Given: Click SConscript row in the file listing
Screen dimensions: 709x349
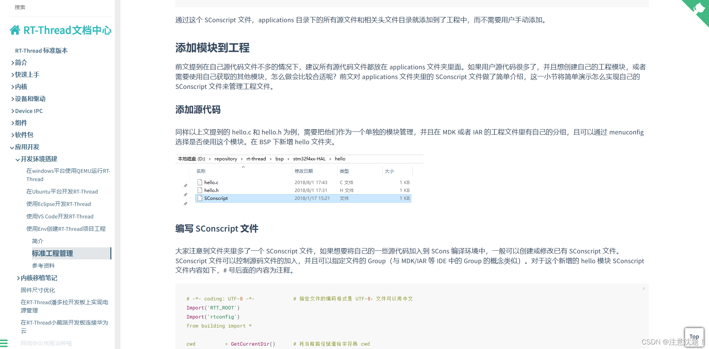Looking at the screenshot, I should point(303,198).
